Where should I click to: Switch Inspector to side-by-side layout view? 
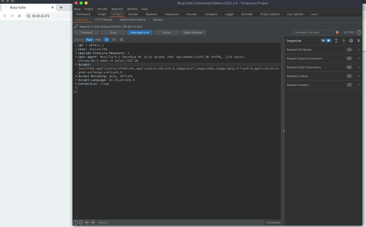328,40
